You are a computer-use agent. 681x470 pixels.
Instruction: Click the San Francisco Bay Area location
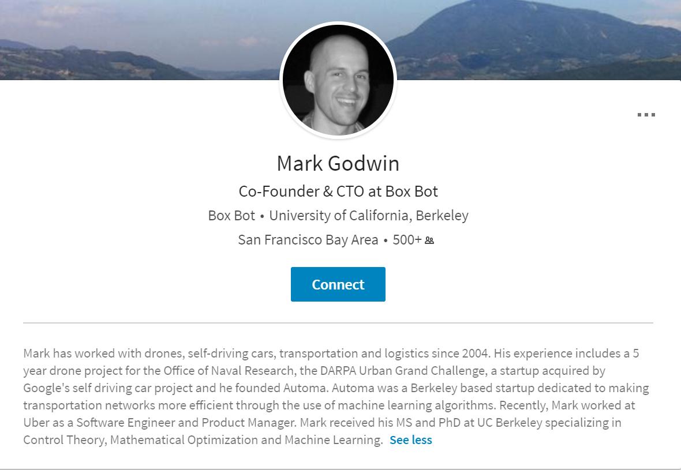(x=308, y=240)
